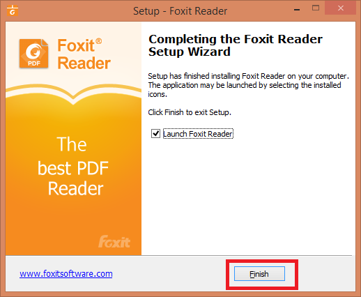Viewport: 361px width, 297px height.
Task: Click 'The best PDF Reader' slogan
Action: pyautogui.click(x=73, y=167)
